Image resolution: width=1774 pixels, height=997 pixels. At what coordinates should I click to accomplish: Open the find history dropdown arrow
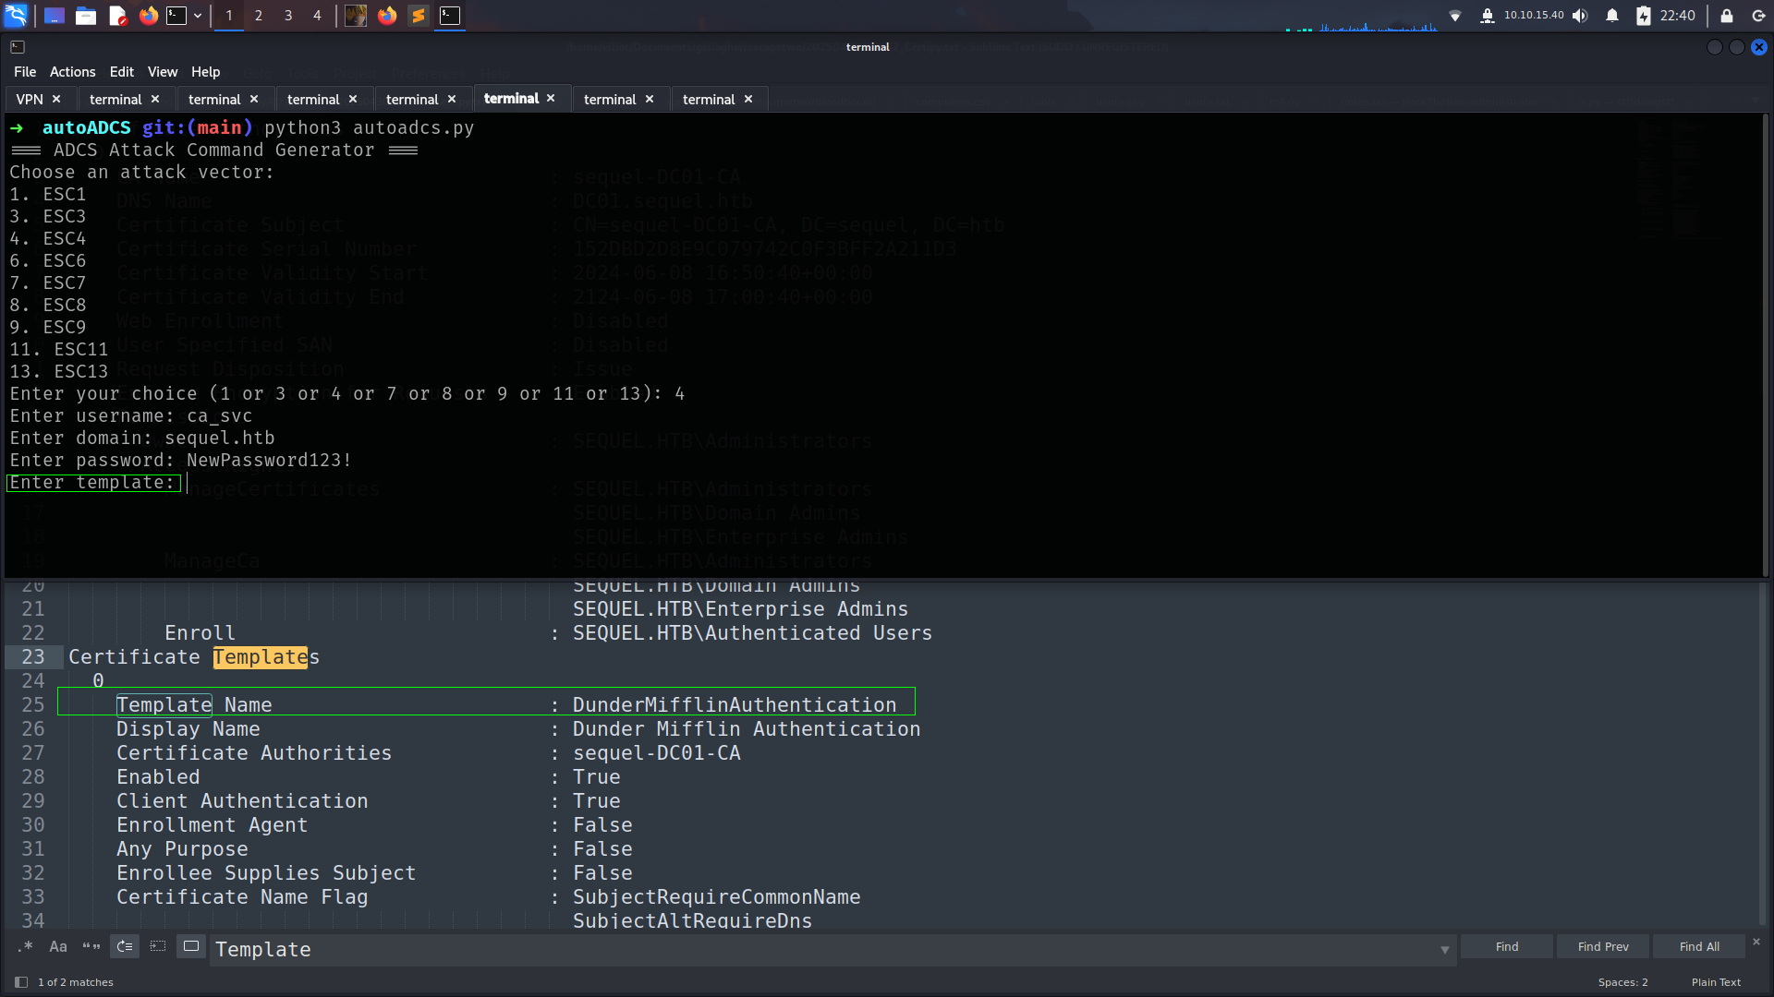1445,950
